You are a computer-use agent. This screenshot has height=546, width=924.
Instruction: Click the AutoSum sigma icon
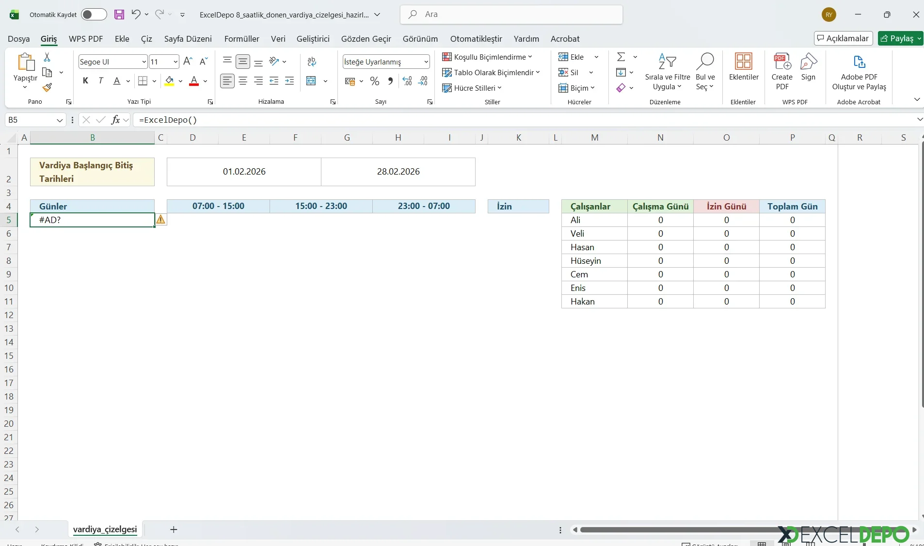tap(621, 57)
